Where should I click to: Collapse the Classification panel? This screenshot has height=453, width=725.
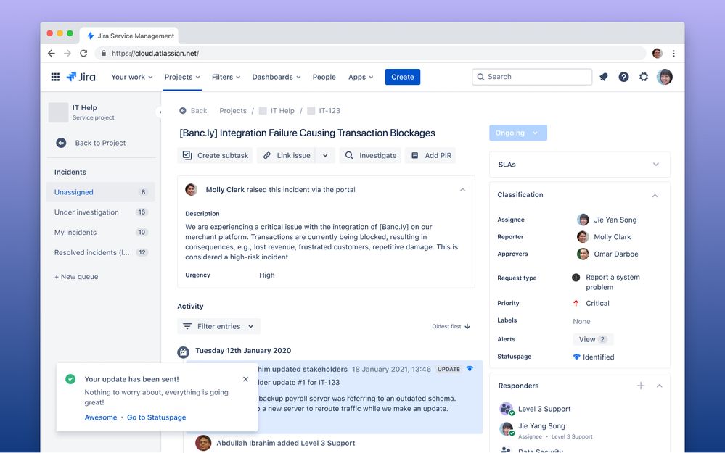coord(655,195)
